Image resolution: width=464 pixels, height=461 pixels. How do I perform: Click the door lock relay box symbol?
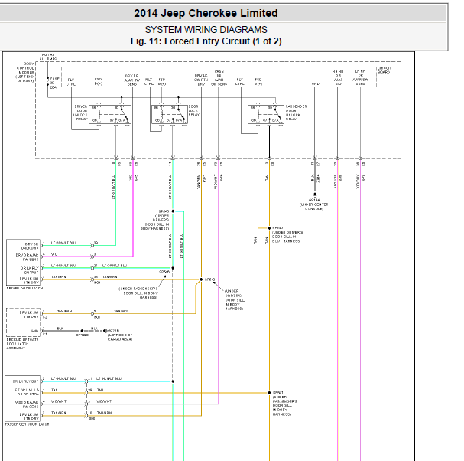pos(170,114)
